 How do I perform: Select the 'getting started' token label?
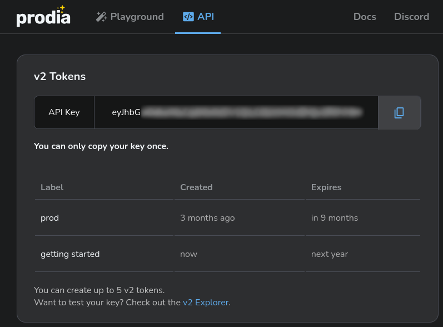70,254
